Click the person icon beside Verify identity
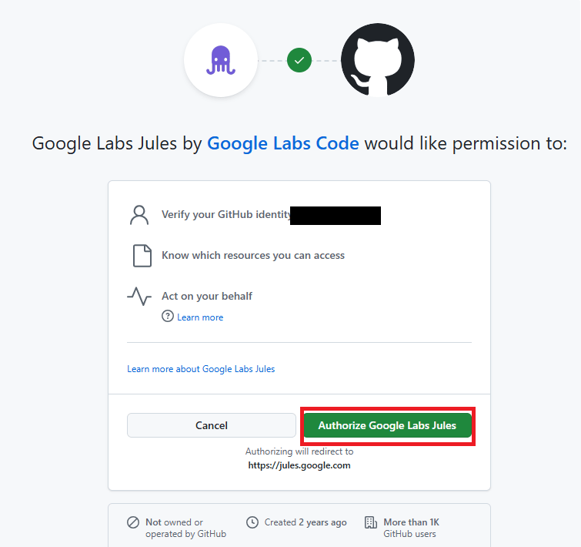 tap(139, 215)
